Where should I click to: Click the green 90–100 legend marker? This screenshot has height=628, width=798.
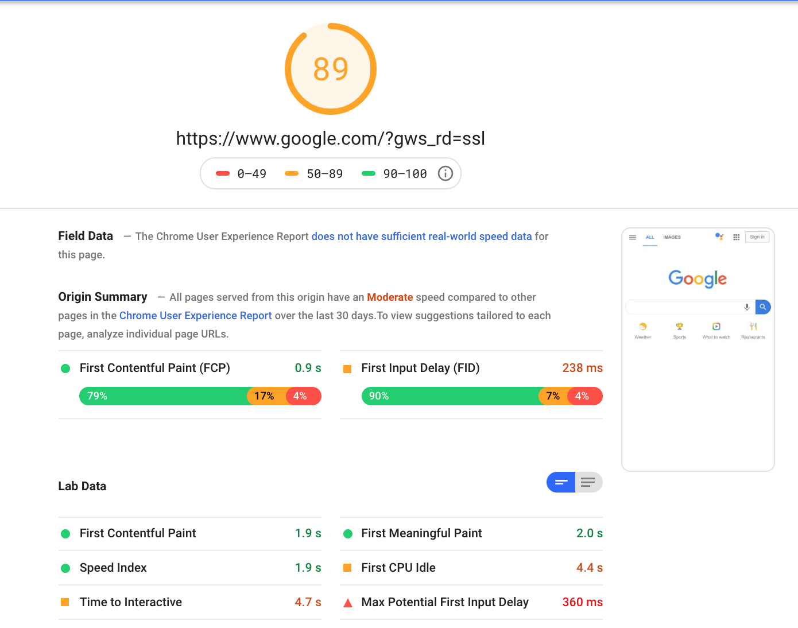coord(369,173)
